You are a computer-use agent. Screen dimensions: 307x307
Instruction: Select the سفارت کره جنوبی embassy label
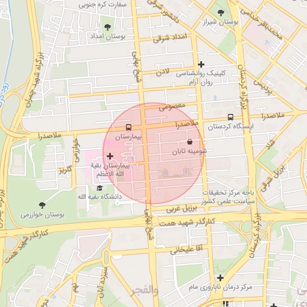(103, 5)
